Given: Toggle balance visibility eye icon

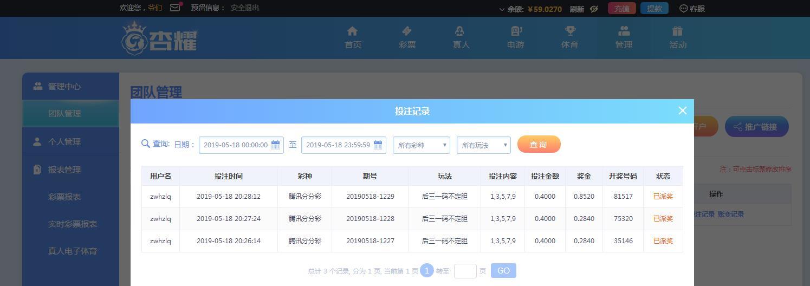Looking at the screenshot, I should pyautogui.click(x=594, y=9).
